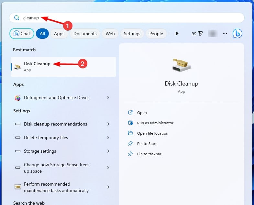Switch to the Documents filter tab

tap(85, 34)
